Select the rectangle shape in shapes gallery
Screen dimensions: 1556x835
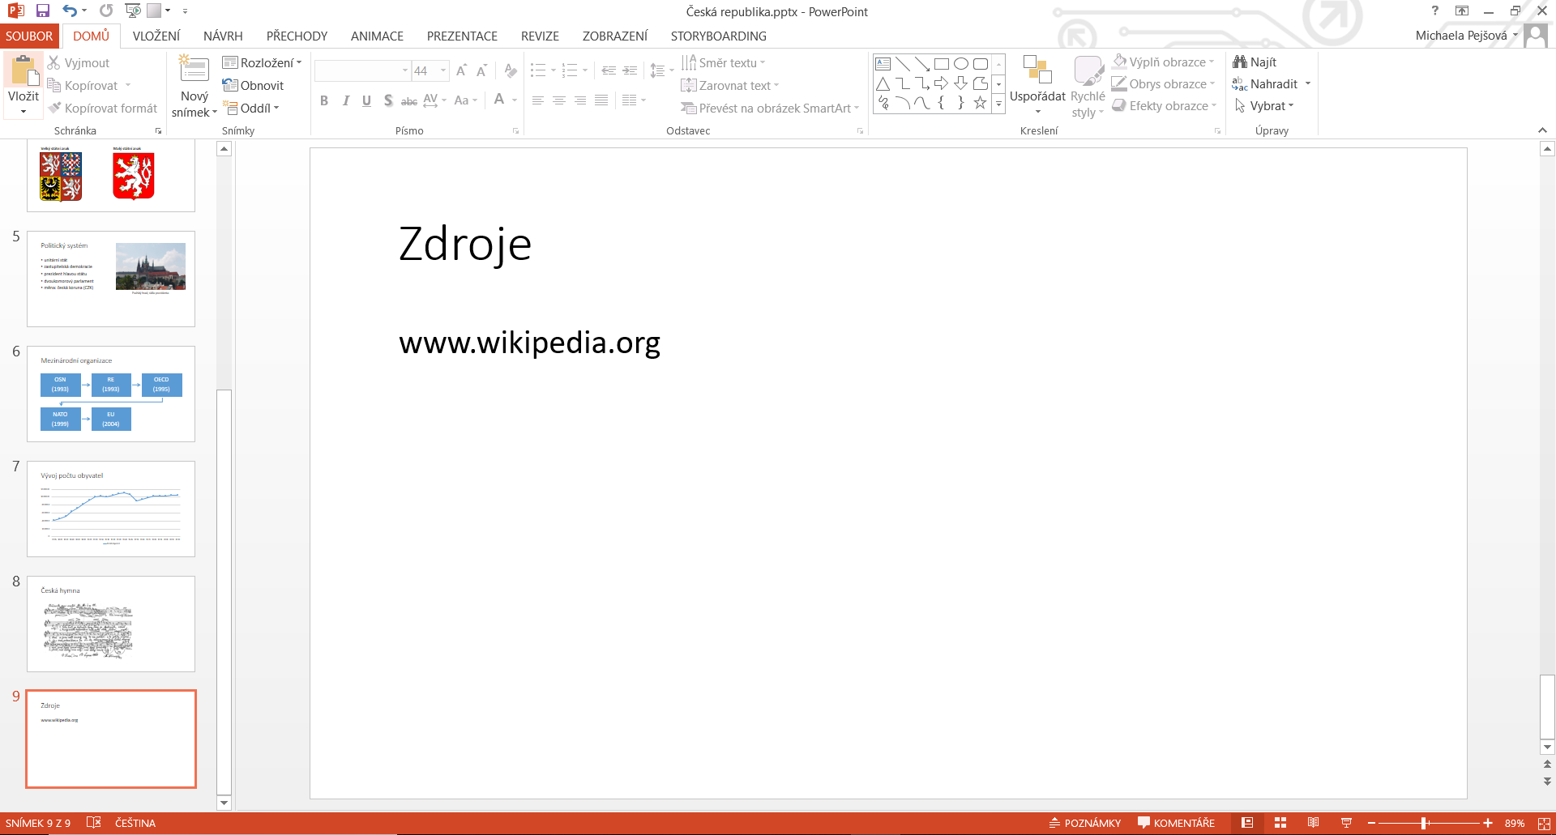pyautogui.click(x=941, y=64)
